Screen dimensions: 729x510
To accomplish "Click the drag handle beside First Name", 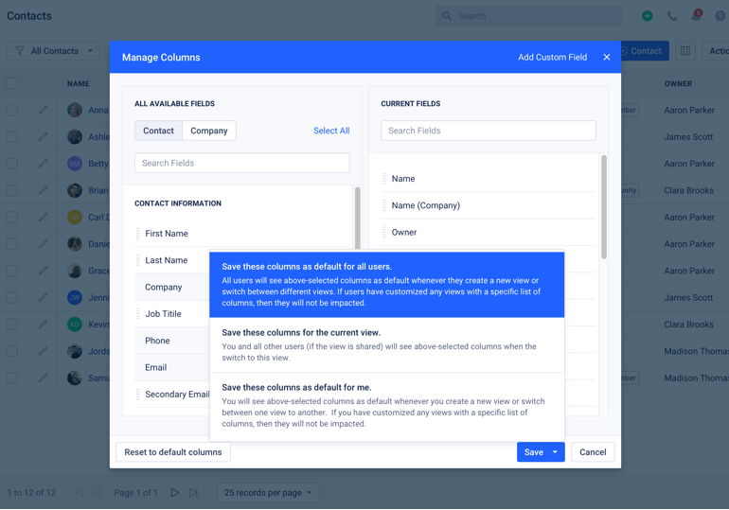I will [138, 234].
